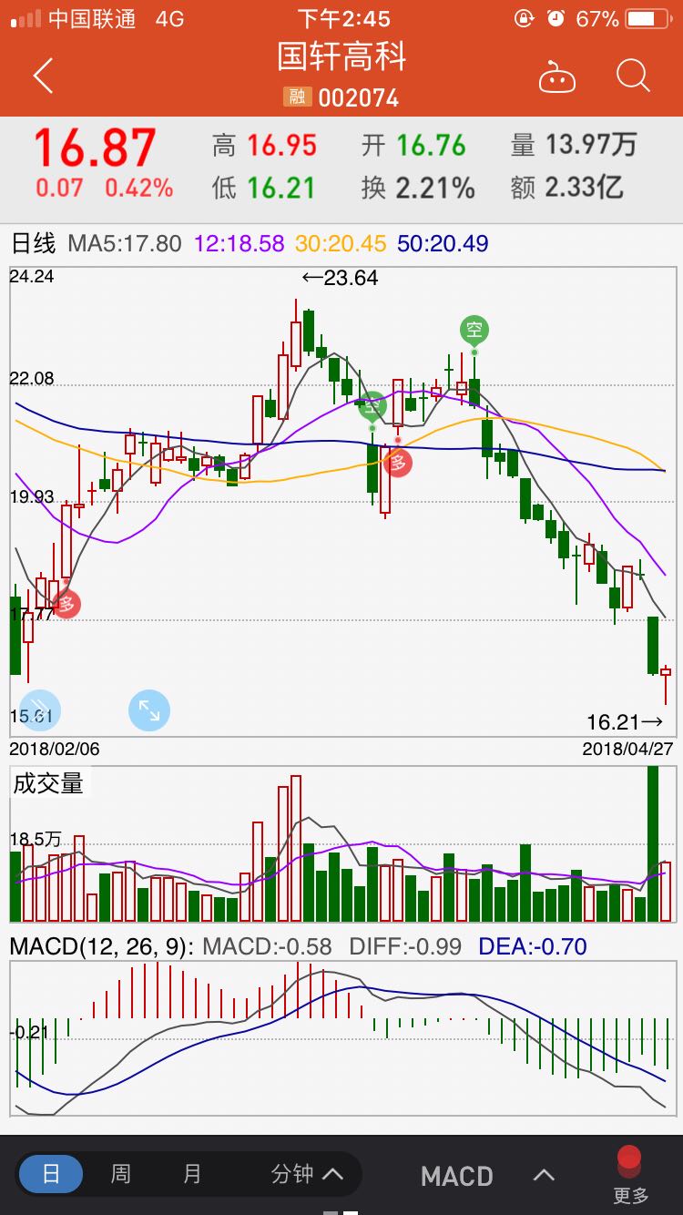Open the robot assistant icon
Screen dimensions: 683x1215
556,78
